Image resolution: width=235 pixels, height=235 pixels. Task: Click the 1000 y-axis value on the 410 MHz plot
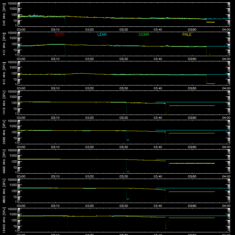coord(13,38)
